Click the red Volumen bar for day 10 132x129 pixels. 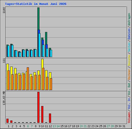42,114
